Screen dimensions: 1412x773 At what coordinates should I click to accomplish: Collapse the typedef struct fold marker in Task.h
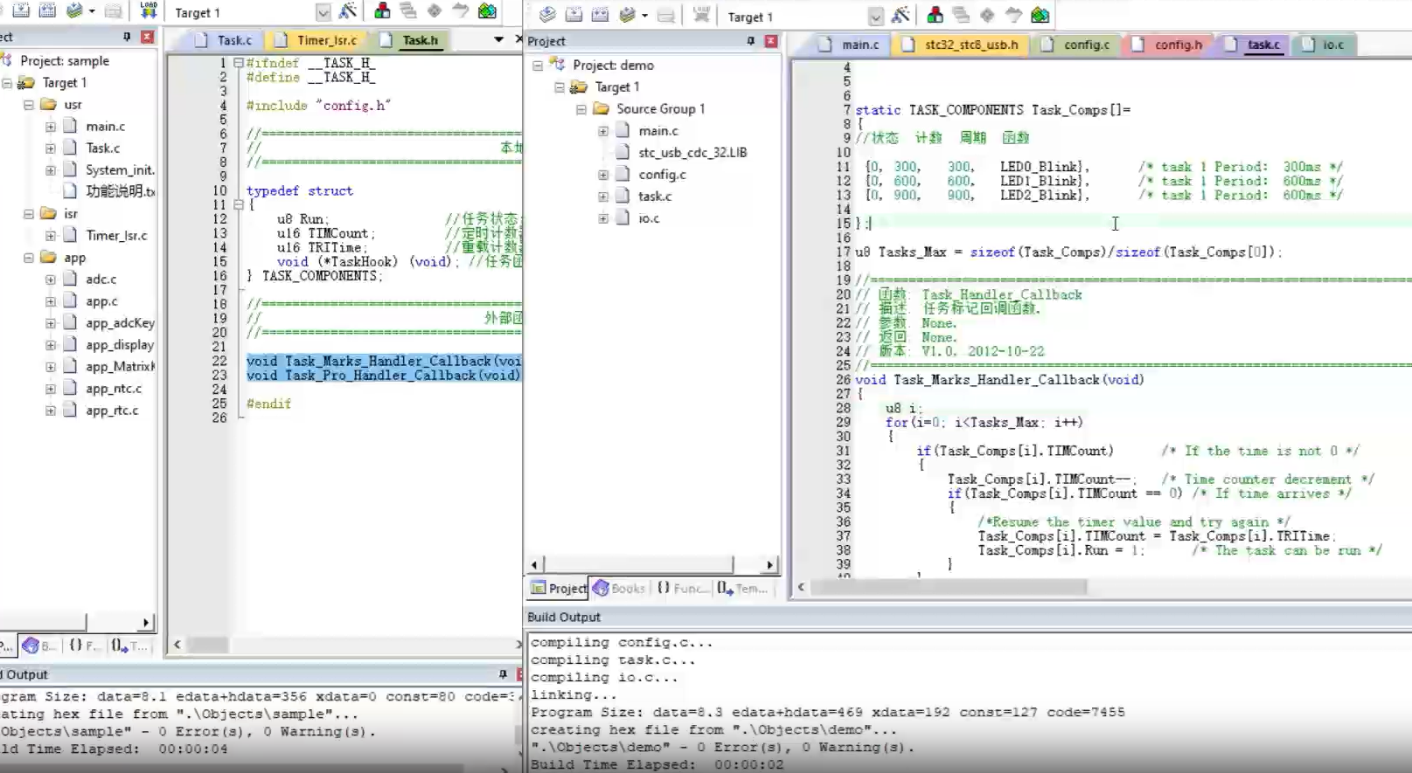click(x=238, y=205)
